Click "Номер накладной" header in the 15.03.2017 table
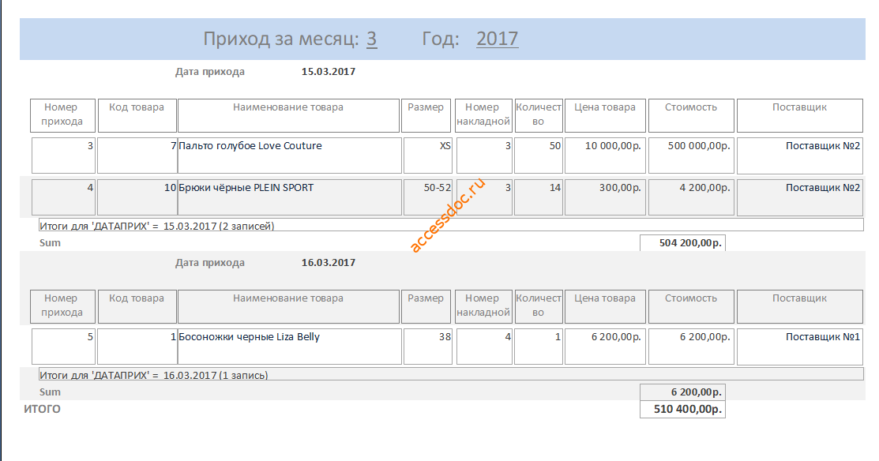Screen dimensions: 879x461 tap(483, 115)
